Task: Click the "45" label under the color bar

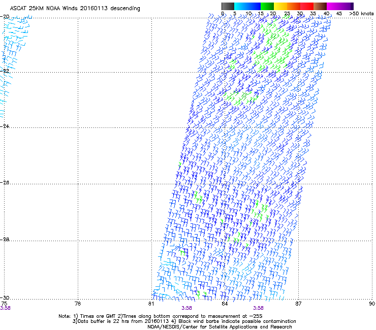Action: tap(339, 14)
